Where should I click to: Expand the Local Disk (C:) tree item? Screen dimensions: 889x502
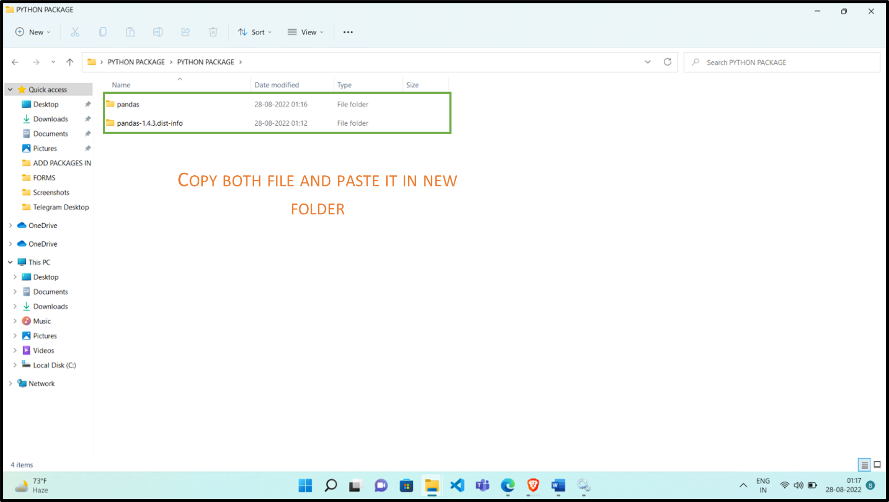pos(15,365)
